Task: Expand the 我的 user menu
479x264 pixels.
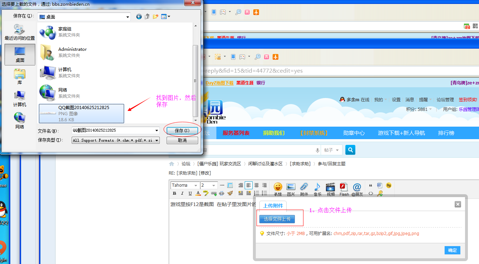Action: point(380,100)
